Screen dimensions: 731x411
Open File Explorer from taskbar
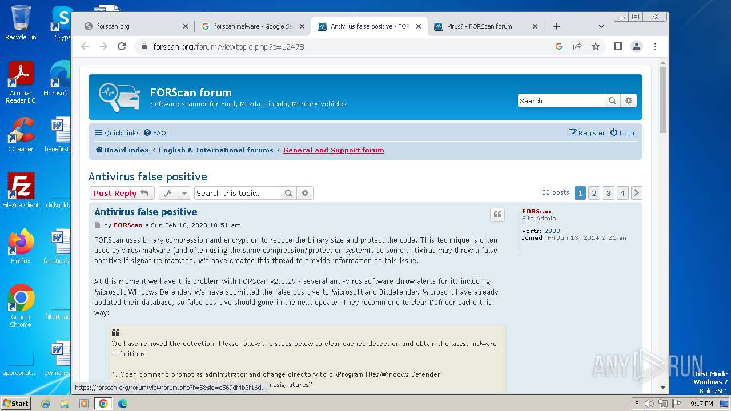tap(65, 403)
